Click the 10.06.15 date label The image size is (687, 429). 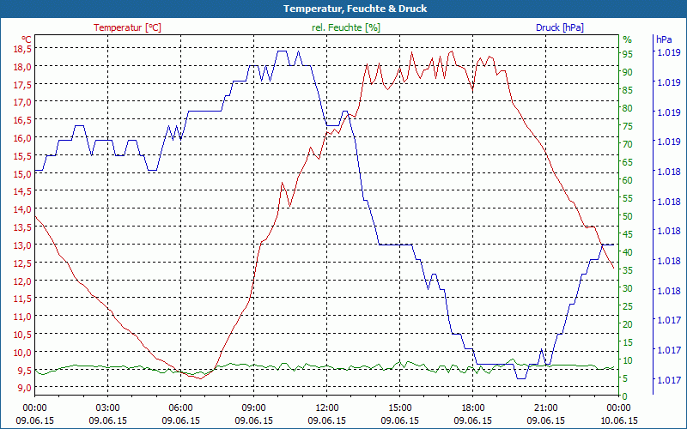[x=618, y=420]
